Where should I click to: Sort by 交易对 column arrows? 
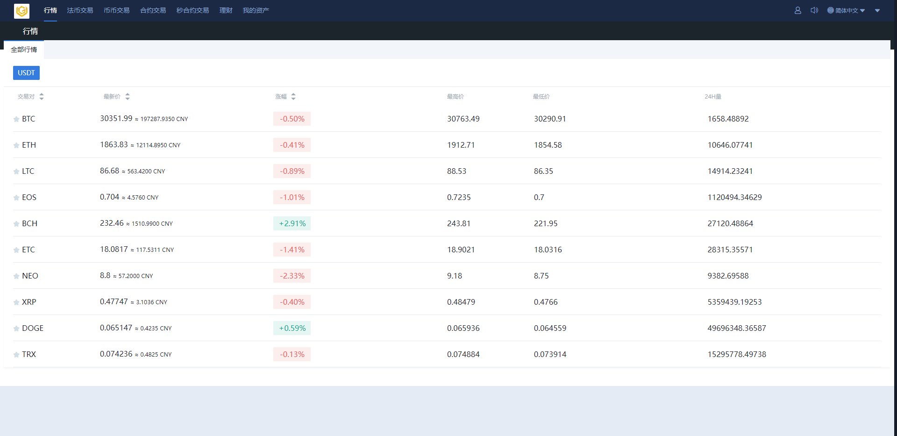coord(42,96)
